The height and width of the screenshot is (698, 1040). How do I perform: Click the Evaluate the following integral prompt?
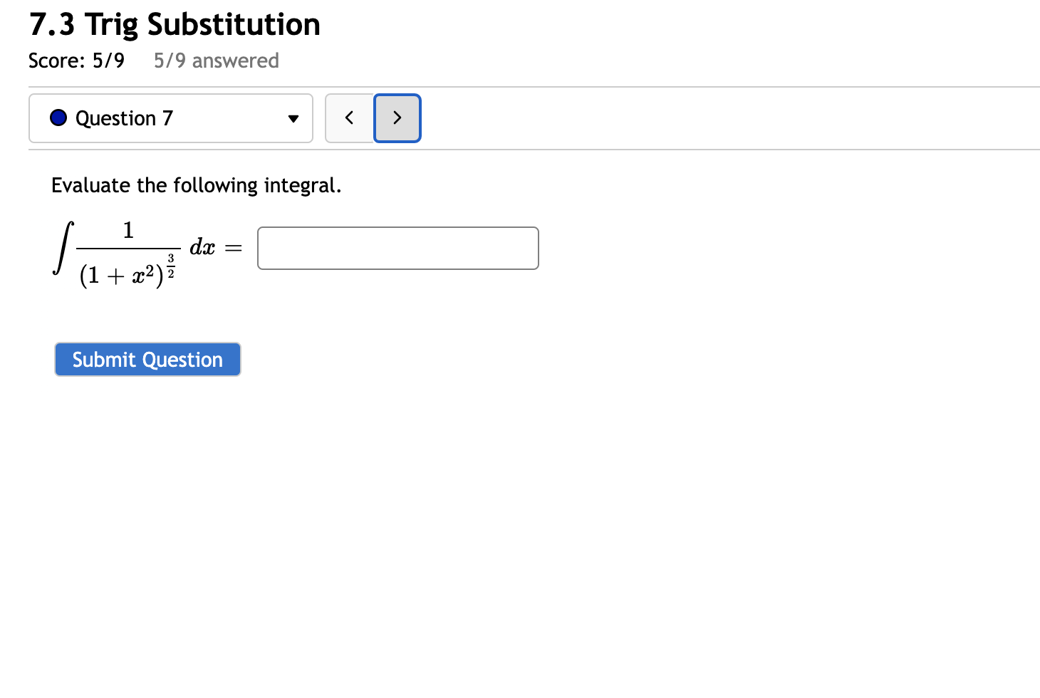pyautogui.click(x=196, y=185)
